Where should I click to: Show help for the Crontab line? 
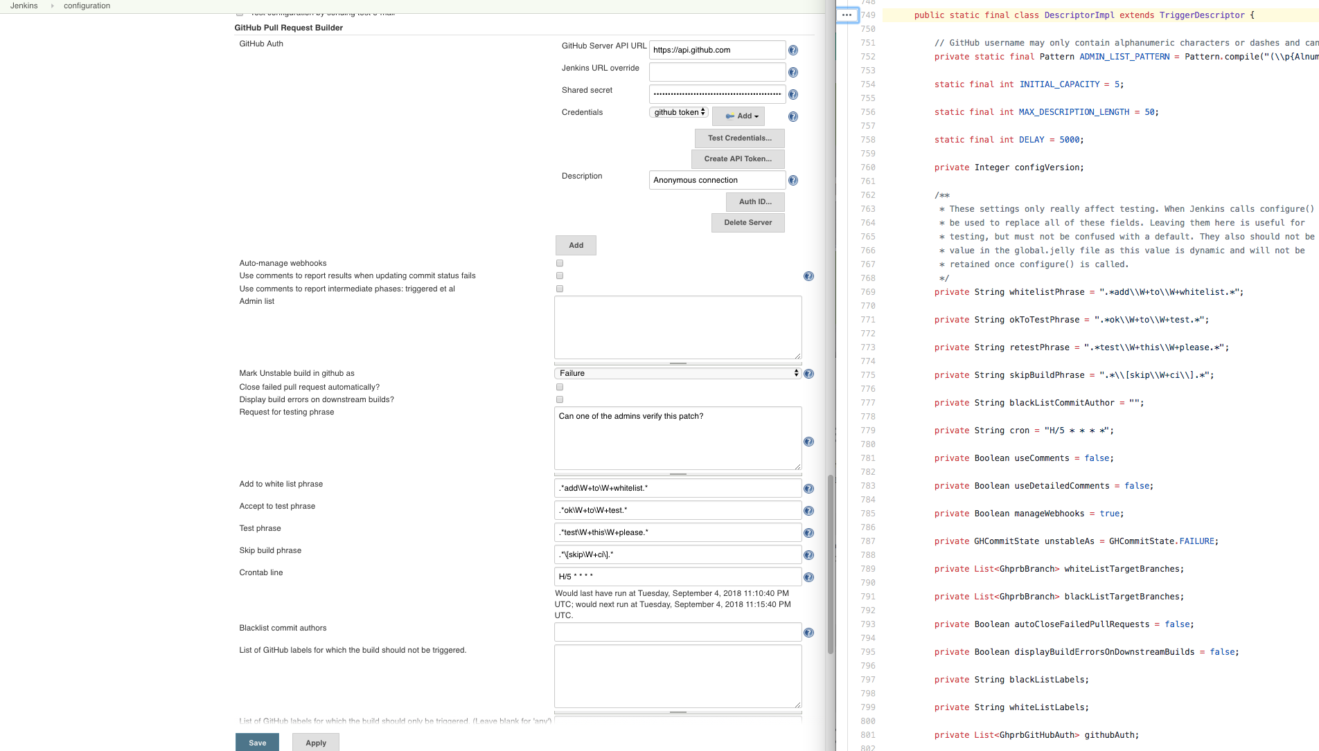(808, 577)
